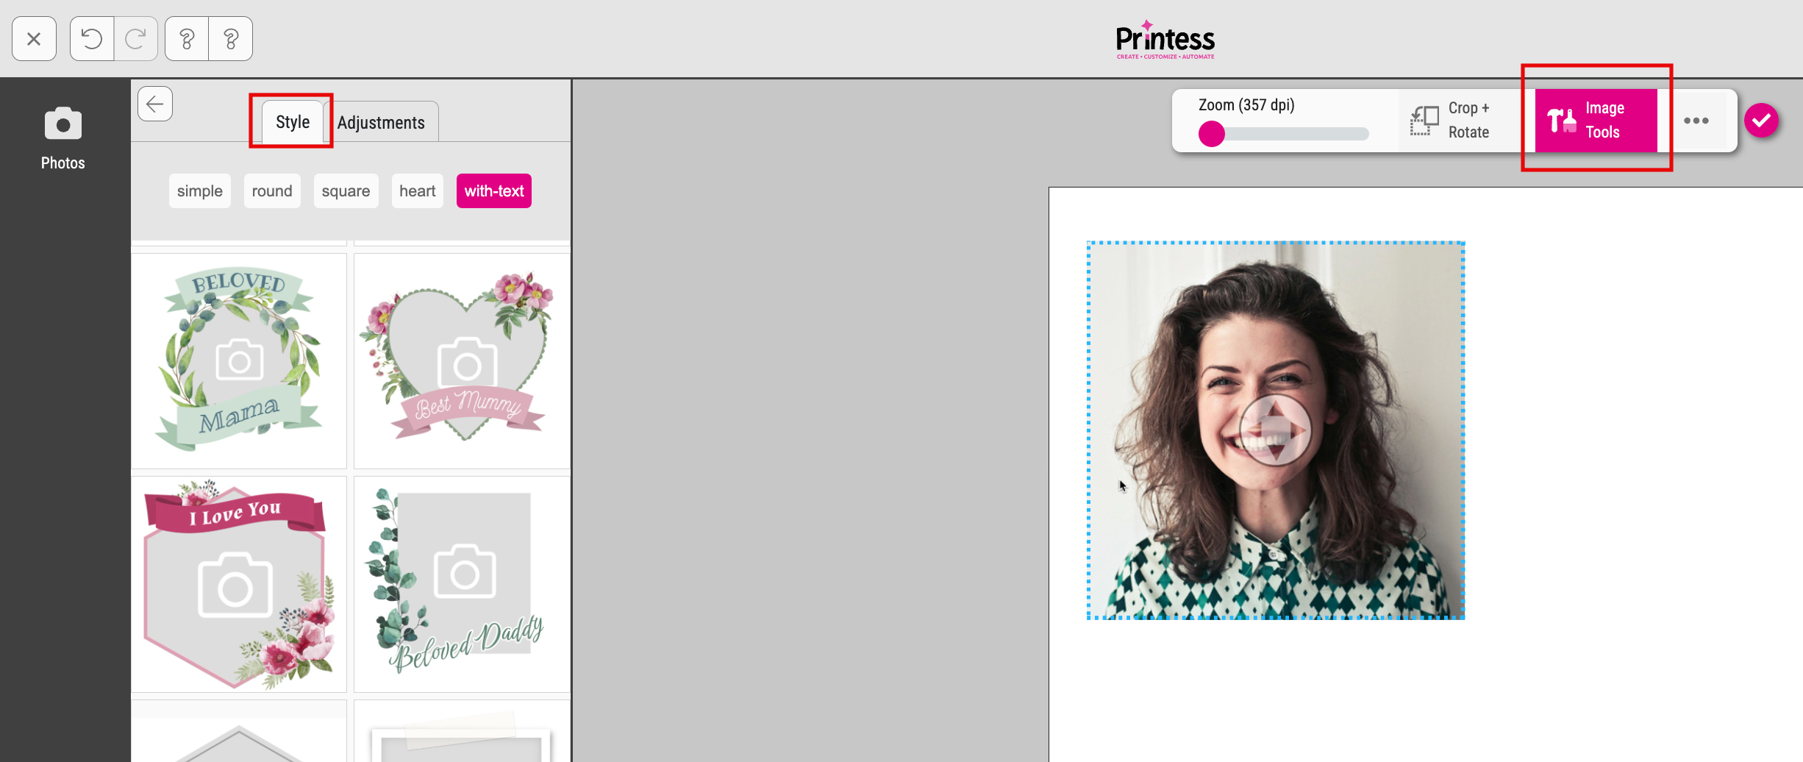Open the second help question-mark icon

pos(231,39)
